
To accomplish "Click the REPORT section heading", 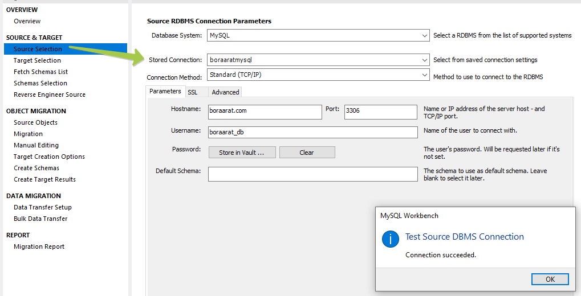I will pos(18,235).
